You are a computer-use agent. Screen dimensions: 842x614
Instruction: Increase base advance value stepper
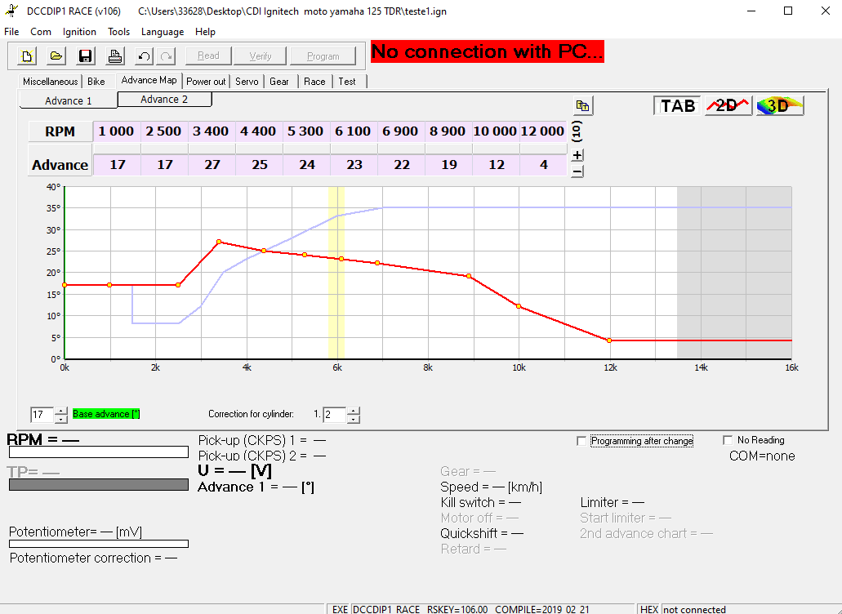(61, 412)
